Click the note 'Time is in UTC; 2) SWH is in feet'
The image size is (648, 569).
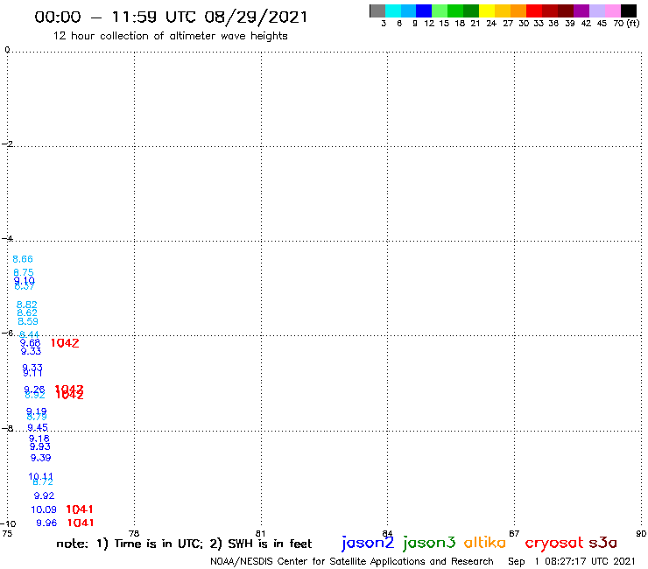pyautogui.click(x=213, y=544)
